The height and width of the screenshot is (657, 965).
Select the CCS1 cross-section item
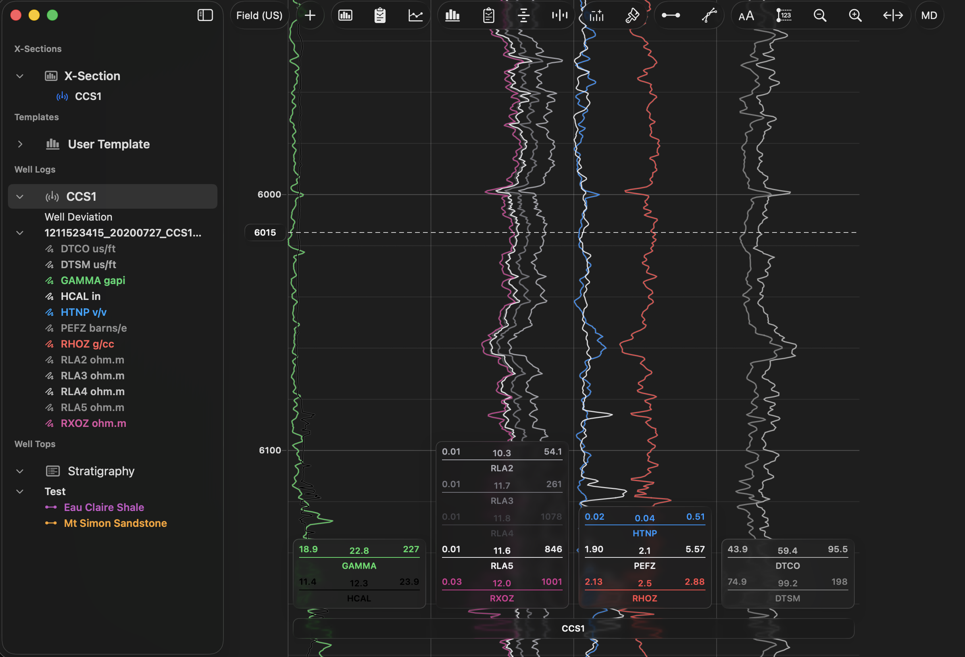[88, 96]
